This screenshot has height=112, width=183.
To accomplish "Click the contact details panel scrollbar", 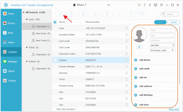I will tap(180, 56).
